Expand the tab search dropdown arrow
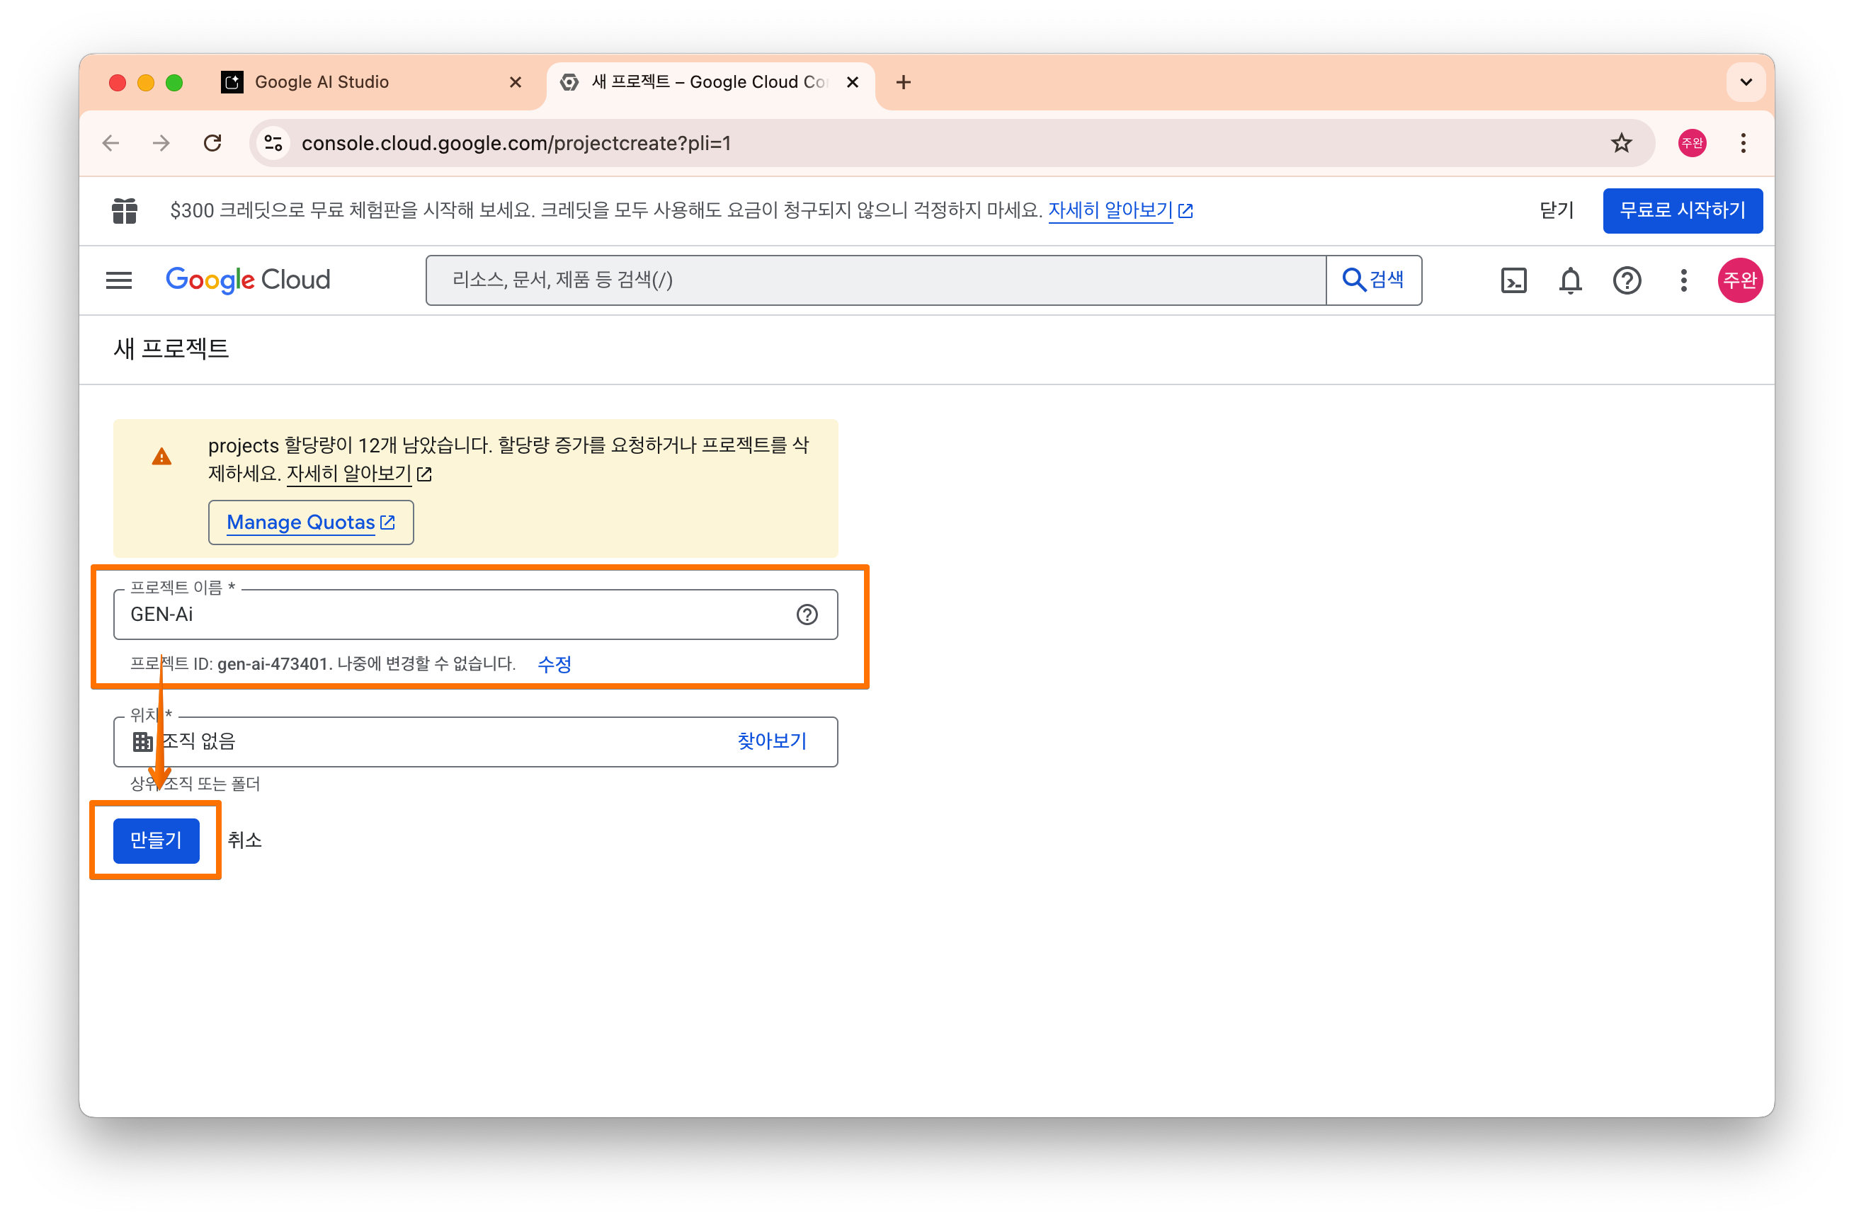The width and height of the screenshot is (1854, 1222). pos(1746,82)
